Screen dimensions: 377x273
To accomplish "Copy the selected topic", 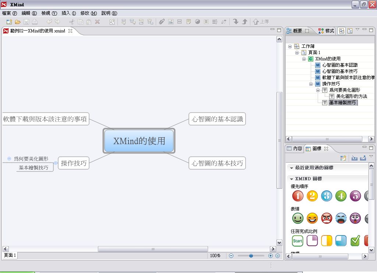I will (x=80, y=22).
